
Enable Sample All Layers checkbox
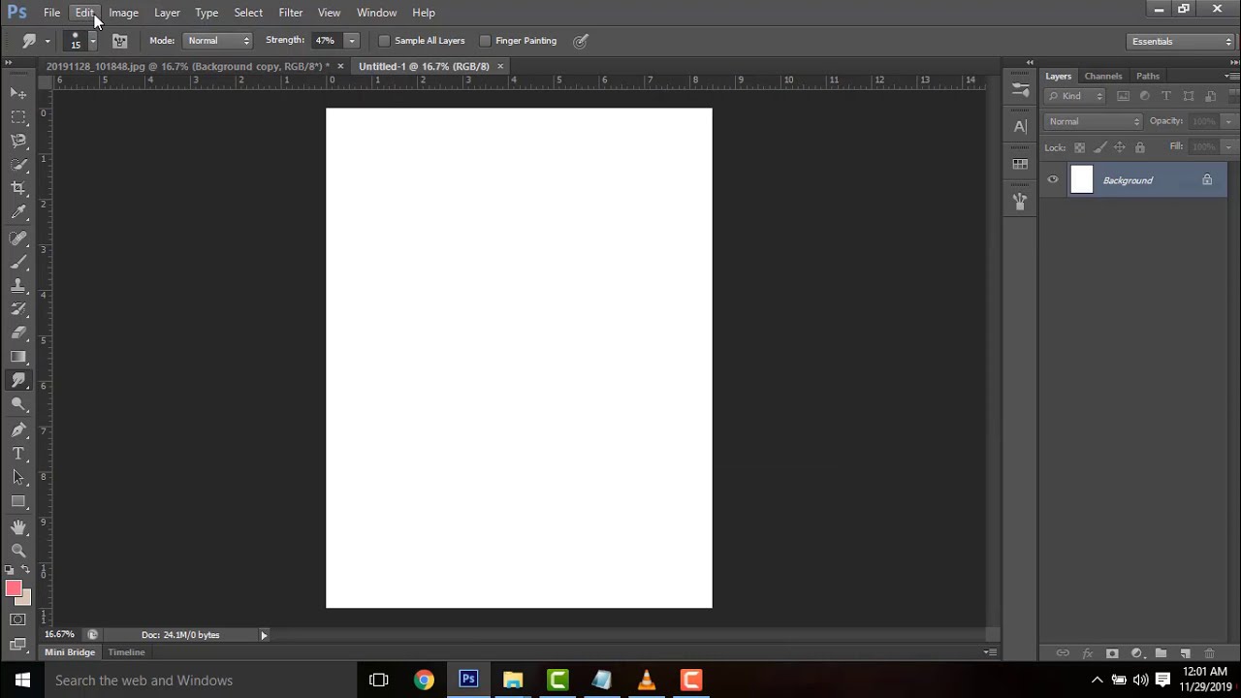(384, 41)
